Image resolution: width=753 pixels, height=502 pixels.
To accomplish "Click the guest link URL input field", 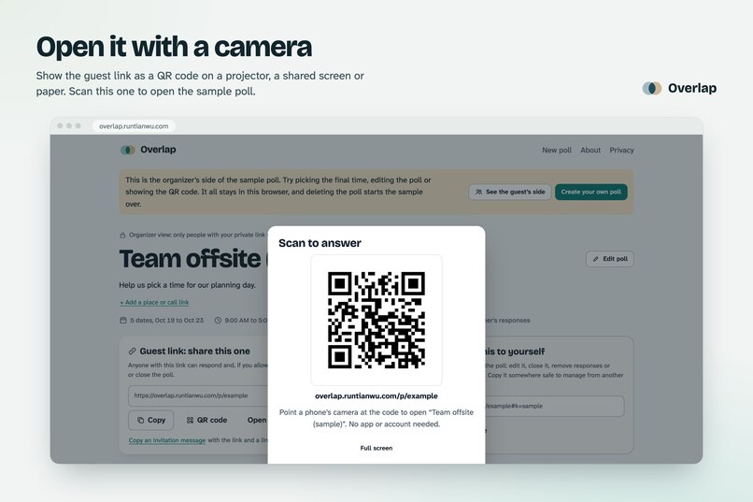I will [x=198, y=395].
